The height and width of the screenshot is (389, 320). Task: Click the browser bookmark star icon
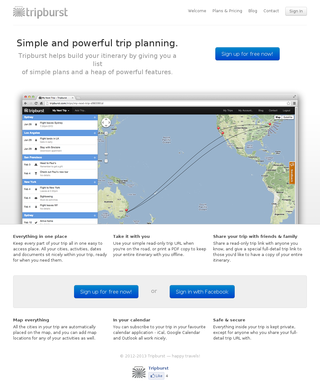click(288, 103)
